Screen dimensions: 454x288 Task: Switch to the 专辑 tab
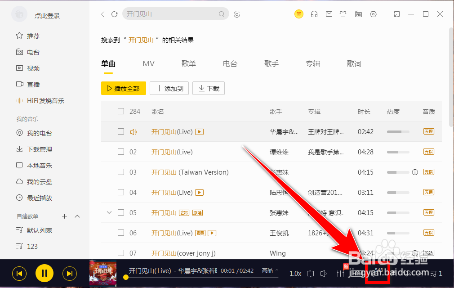(x=313, y=64)
